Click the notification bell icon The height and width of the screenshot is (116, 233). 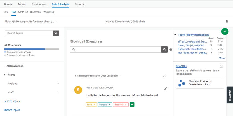click(227, 22)
